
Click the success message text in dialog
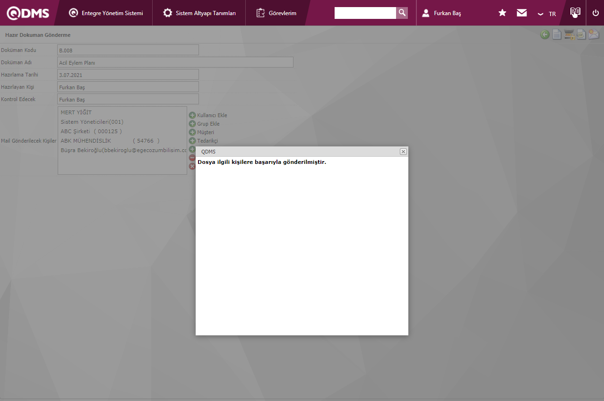tap(262, 162)
